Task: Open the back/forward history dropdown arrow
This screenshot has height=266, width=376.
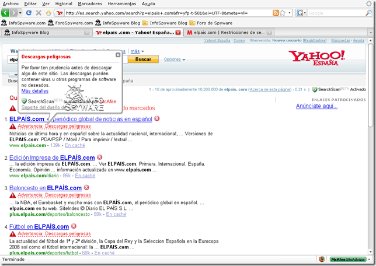Action: point(20,13)
